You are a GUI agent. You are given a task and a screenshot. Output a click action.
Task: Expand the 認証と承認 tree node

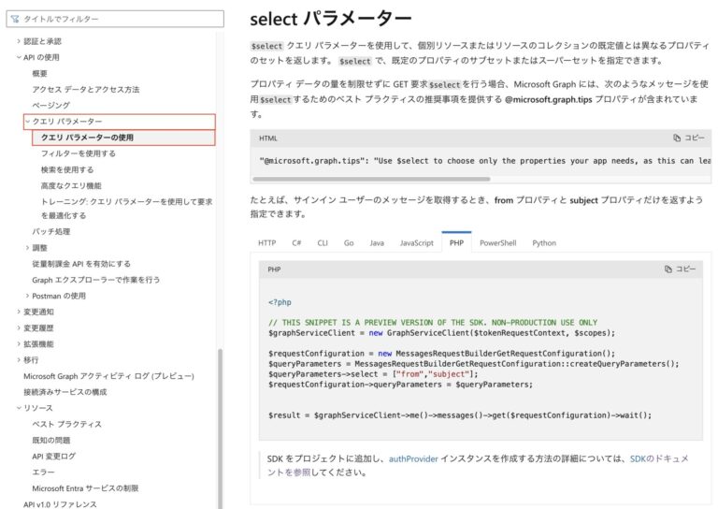(19, 41)
